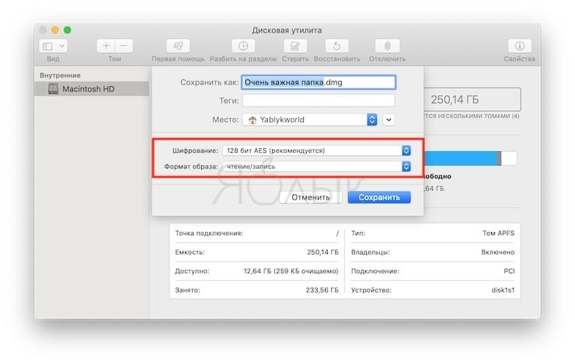Choose the Erase toolbar icon
This screenshot has width=575, height=364.
click(x=294, y=46)
